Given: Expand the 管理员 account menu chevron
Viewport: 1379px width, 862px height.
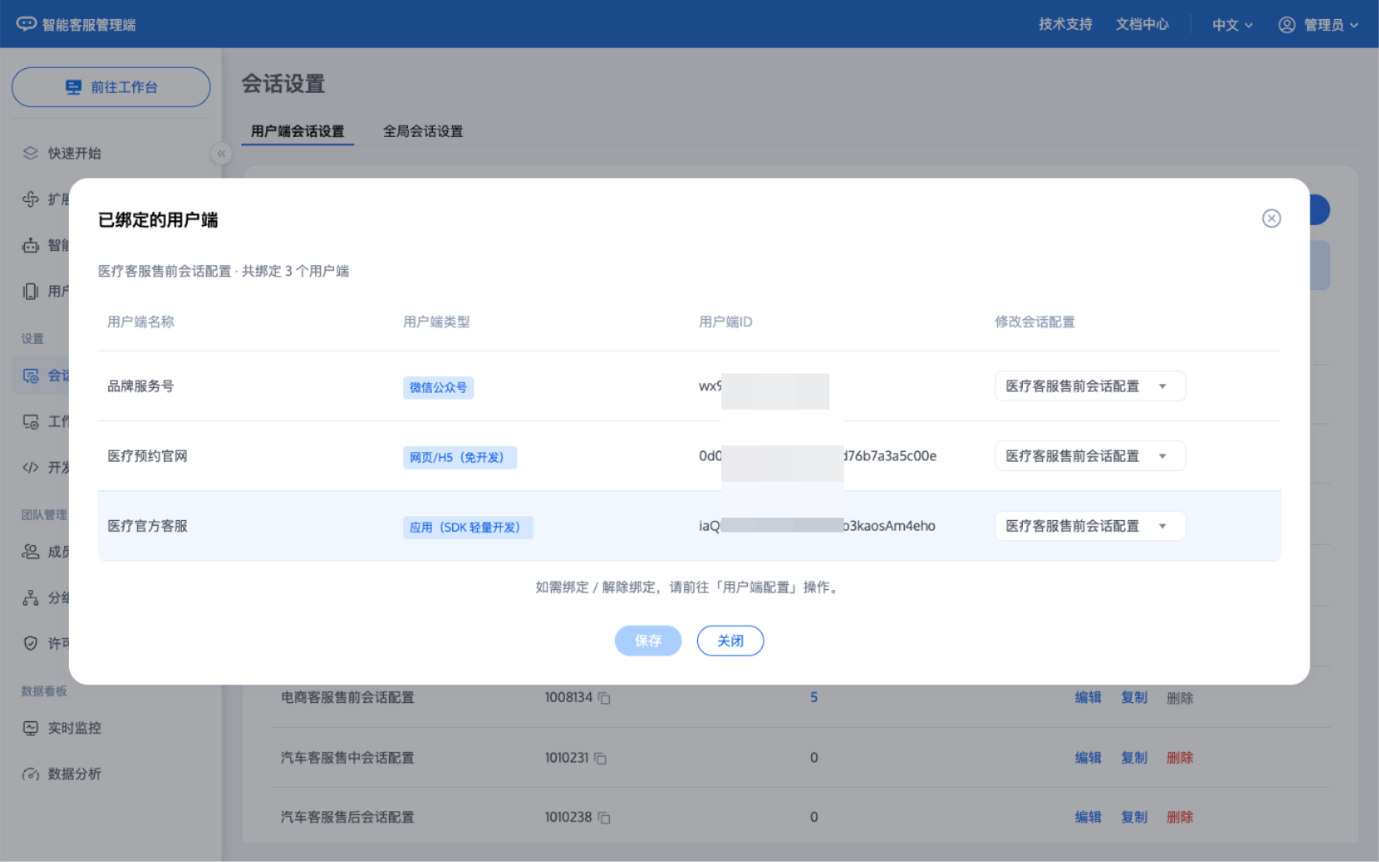Looking at the screenshot, I should click(x=1354, y=25).
